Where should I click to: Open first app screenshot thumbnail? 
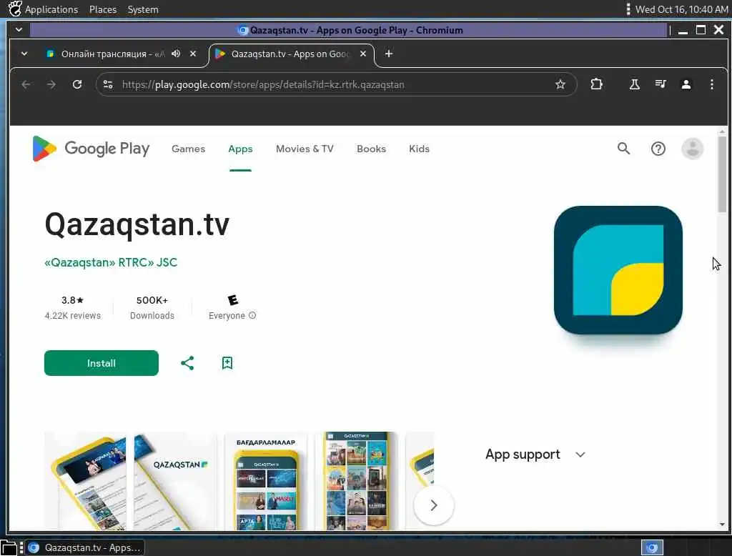pyautogui.click(x=86, y=481)
